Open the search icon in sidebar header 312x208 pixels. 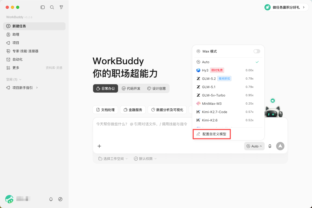point(52,7)
